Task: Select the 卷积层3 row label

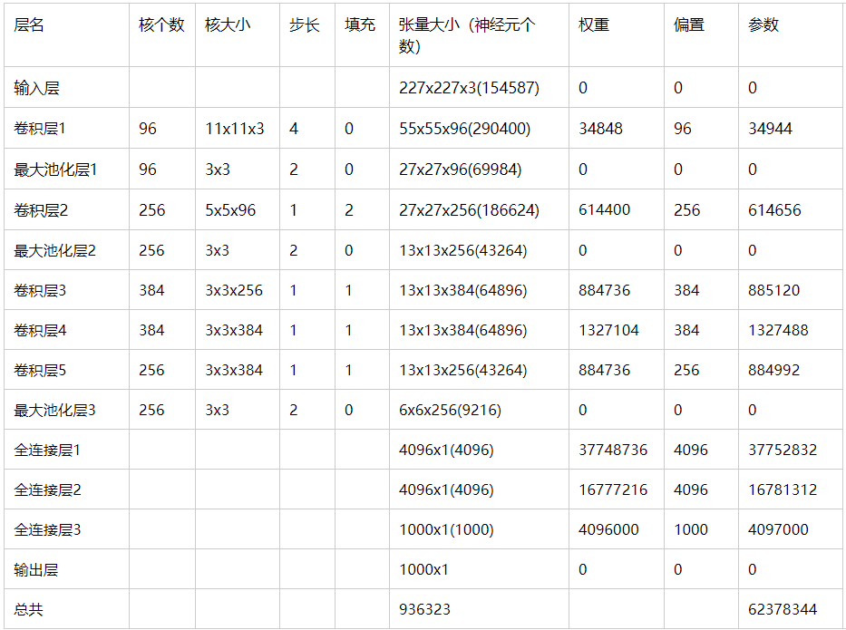Action: pos(40,290)
